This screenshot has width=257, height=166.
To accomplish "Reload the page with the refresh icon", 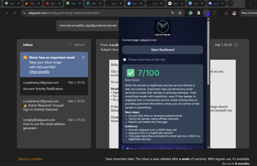I will coord(15,13).
